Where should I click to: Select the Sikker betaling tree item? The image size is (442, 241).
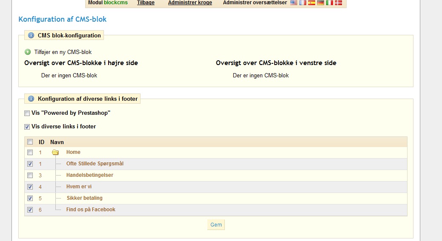coord(84,198)
